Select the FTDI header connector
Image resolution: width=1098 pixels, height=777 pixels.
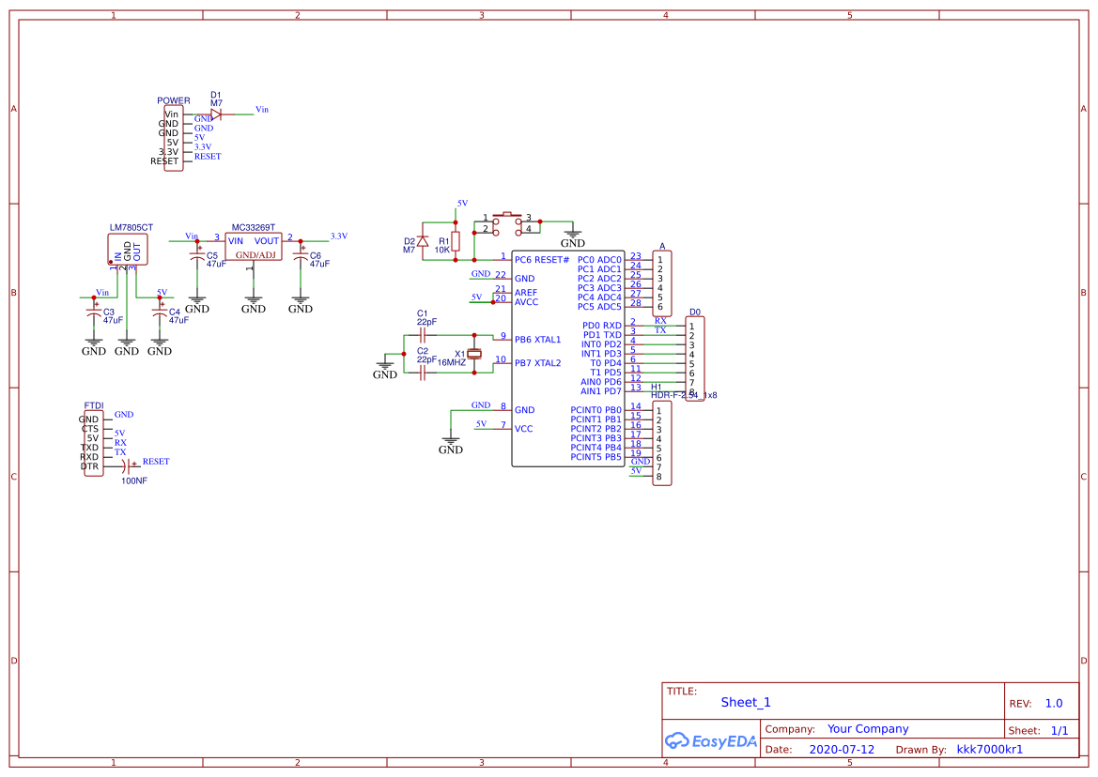click(93, 443)
